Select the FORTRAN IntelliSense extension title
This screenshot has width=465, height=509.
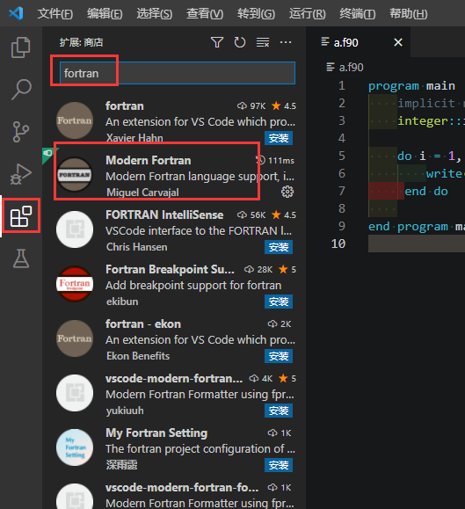coord(164,215)
